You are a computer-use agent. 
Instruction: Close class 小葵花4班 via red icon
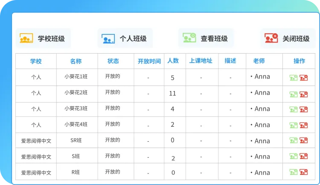point(304,125)
